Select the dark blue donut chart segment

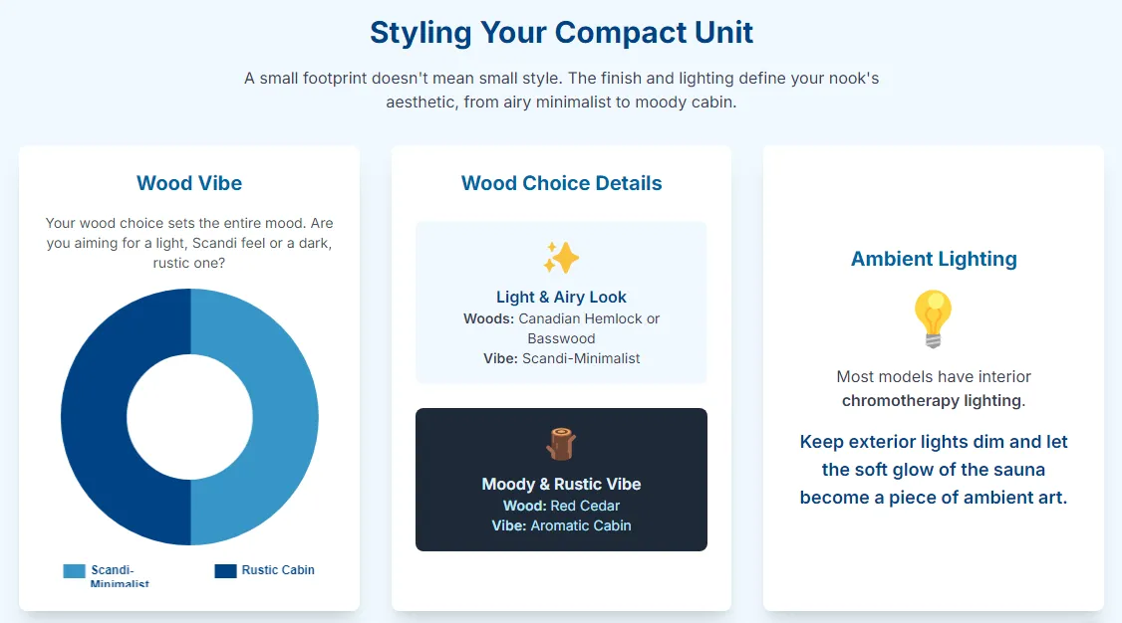[x=95, y=417]
